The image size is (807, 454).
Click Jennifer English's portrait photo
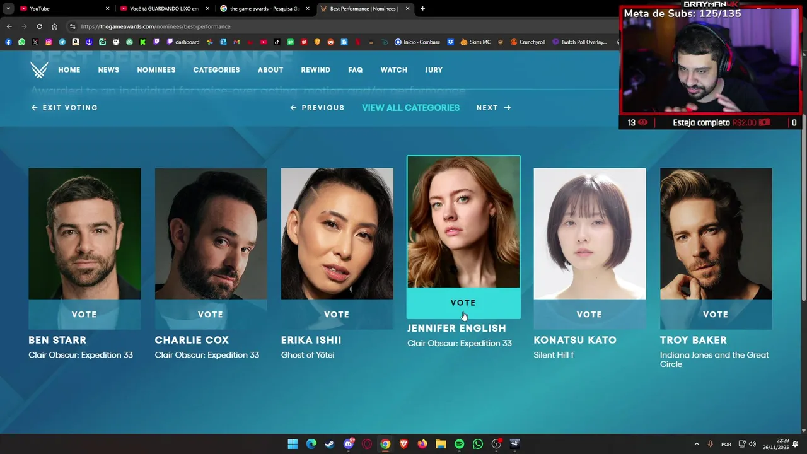463,222
